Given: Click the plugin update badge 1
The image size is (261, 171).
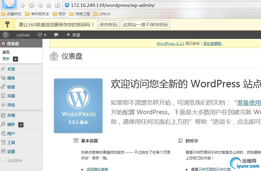Looking at the screenshot, I should point(21,125).
